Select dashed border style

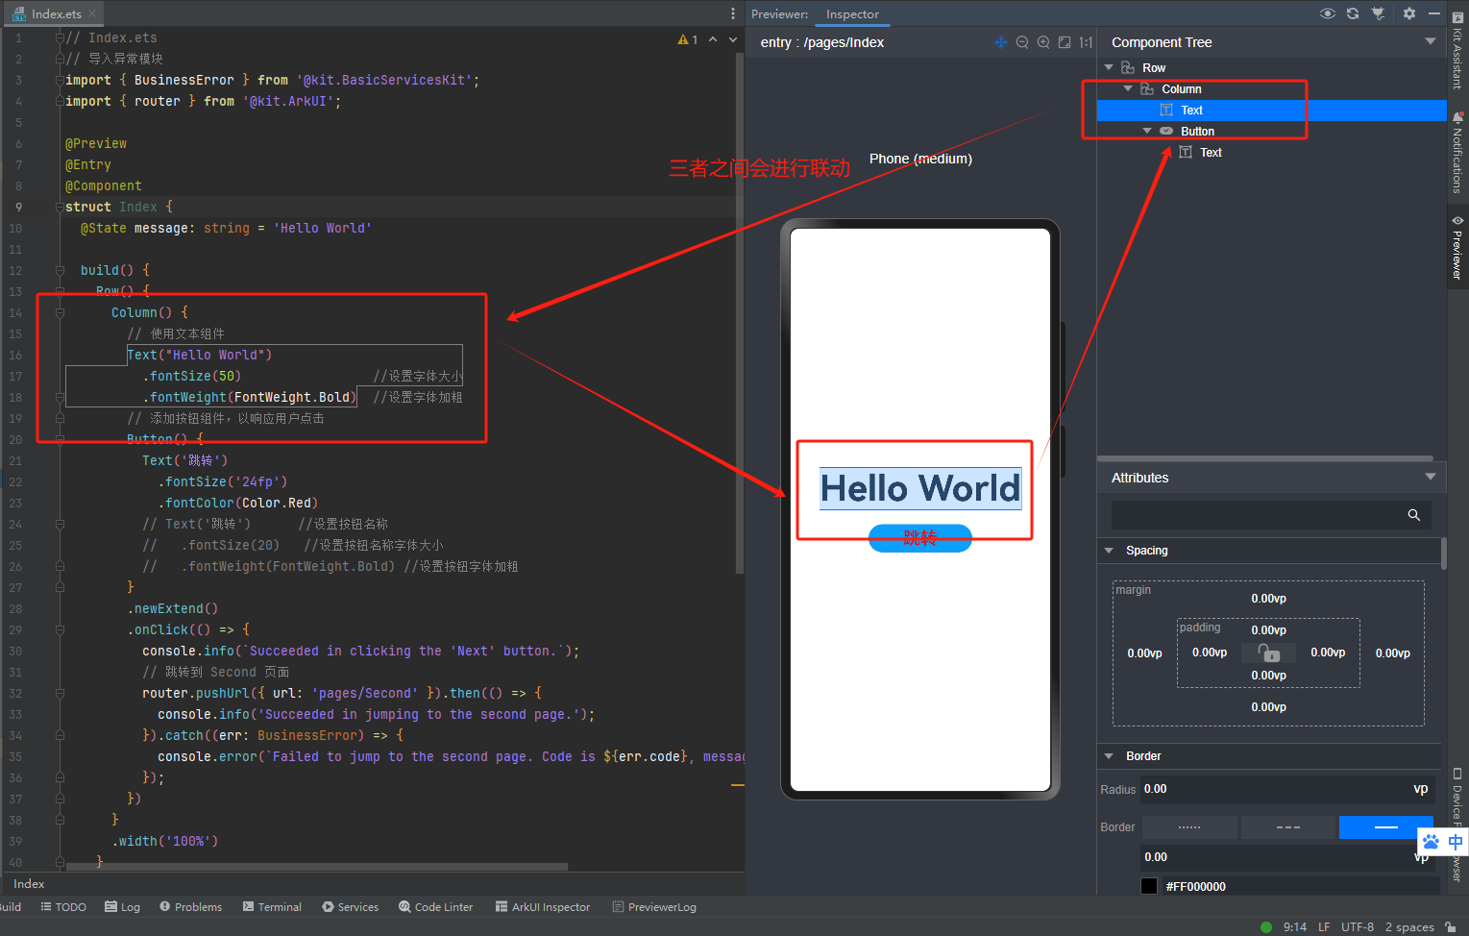coord(1288,827)
